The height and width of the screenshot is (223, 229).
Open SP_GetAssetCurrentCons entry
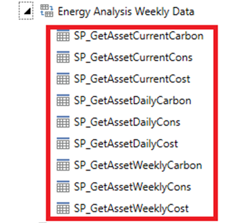point(133,58)
